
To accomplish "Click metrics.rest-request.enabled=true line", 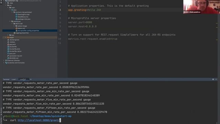I will tap(92, 39).
